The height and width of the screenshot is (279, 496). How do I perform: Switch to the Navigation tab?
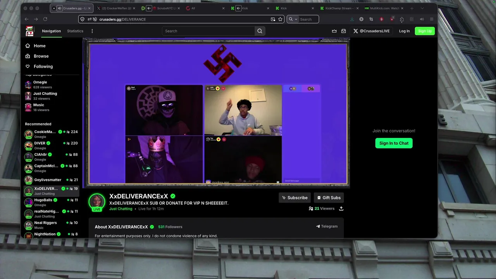(52, 31)
